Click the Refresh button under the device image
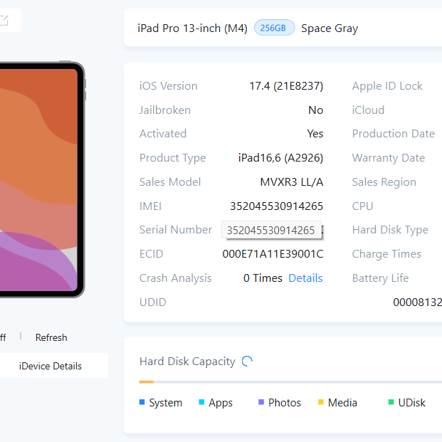This screenshot has width=442, height=442. coord(51,337)
